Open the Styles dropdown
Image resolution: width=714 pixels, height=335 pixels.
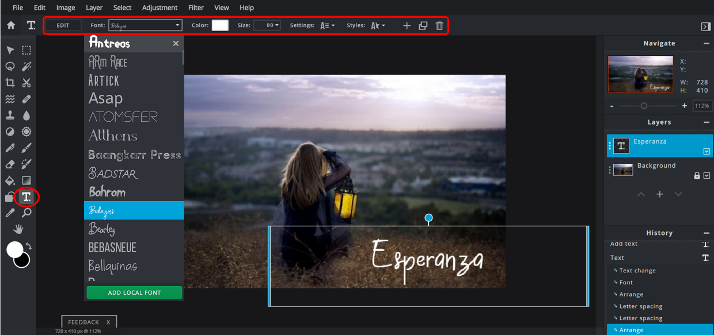point(378,25)
